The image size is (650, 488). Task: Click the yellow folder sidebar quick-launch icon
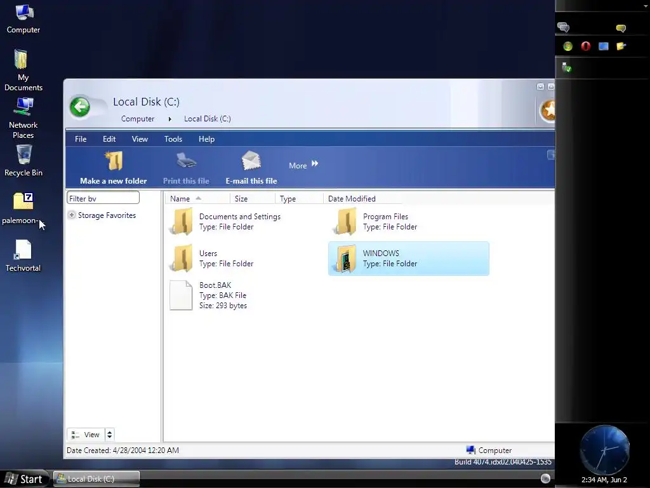(x=621, y=46)
